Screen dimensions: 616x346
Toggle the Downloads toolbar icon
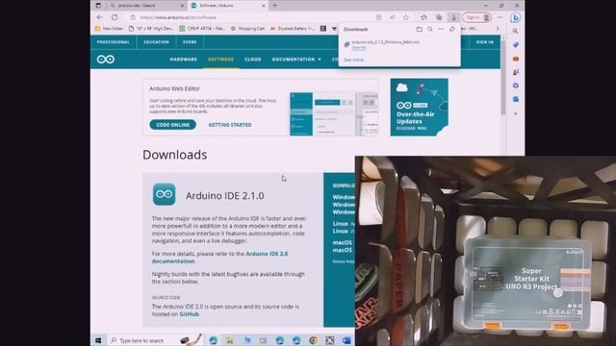pos(453,17)
